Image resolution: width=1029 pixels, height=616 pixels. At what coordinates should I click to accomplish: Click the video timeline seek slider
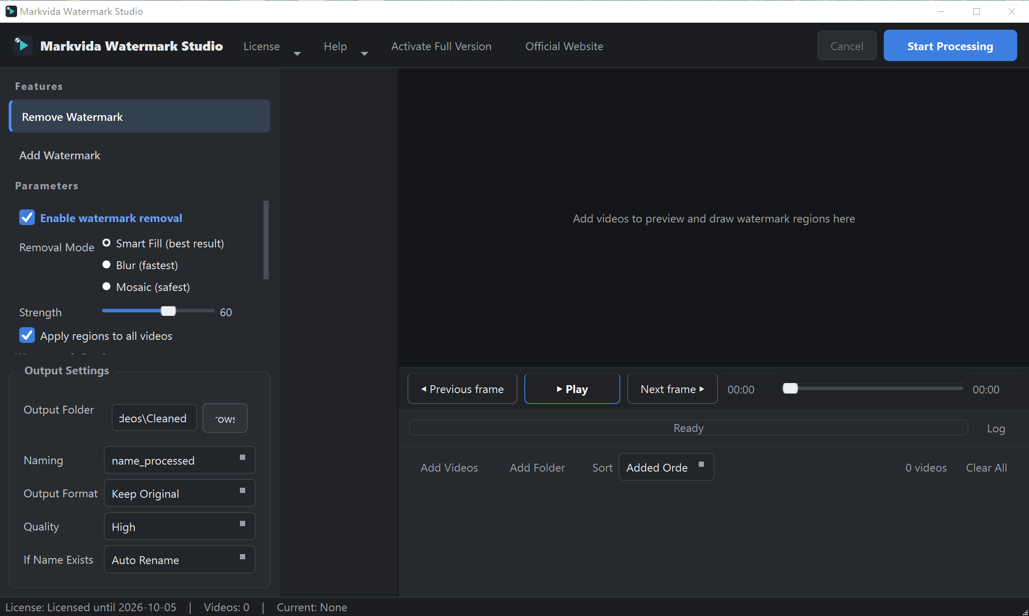click(x=872, y=388)
